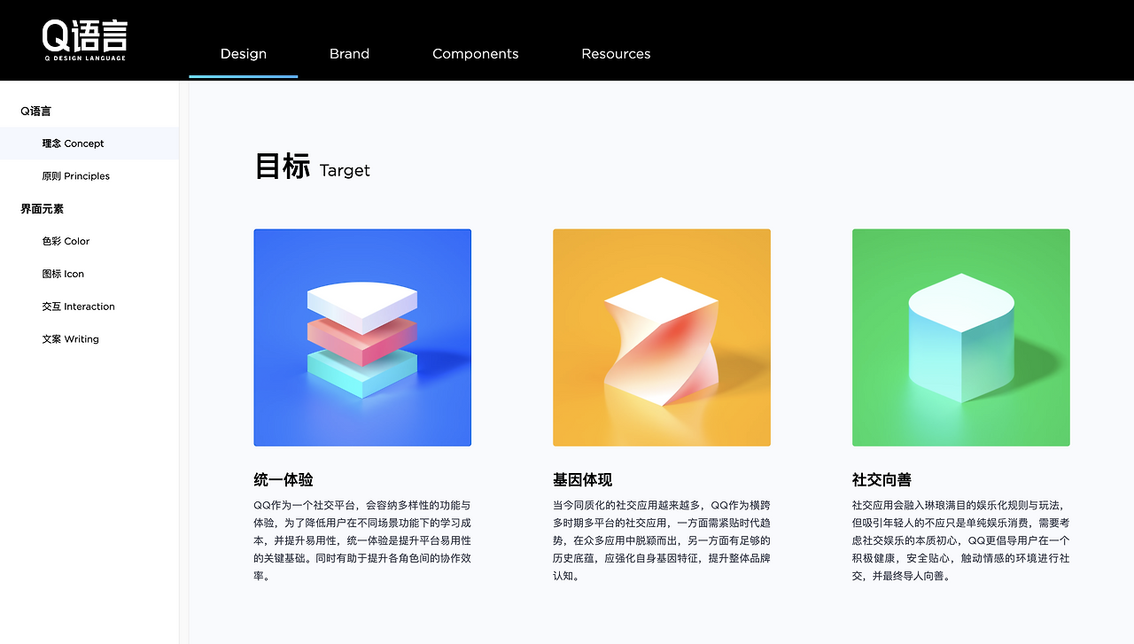Image resolution: width=1134 pixels, height=644 pixels.
Task: Select the Q语言 sidebar section heading
Action: pos(36,111)
